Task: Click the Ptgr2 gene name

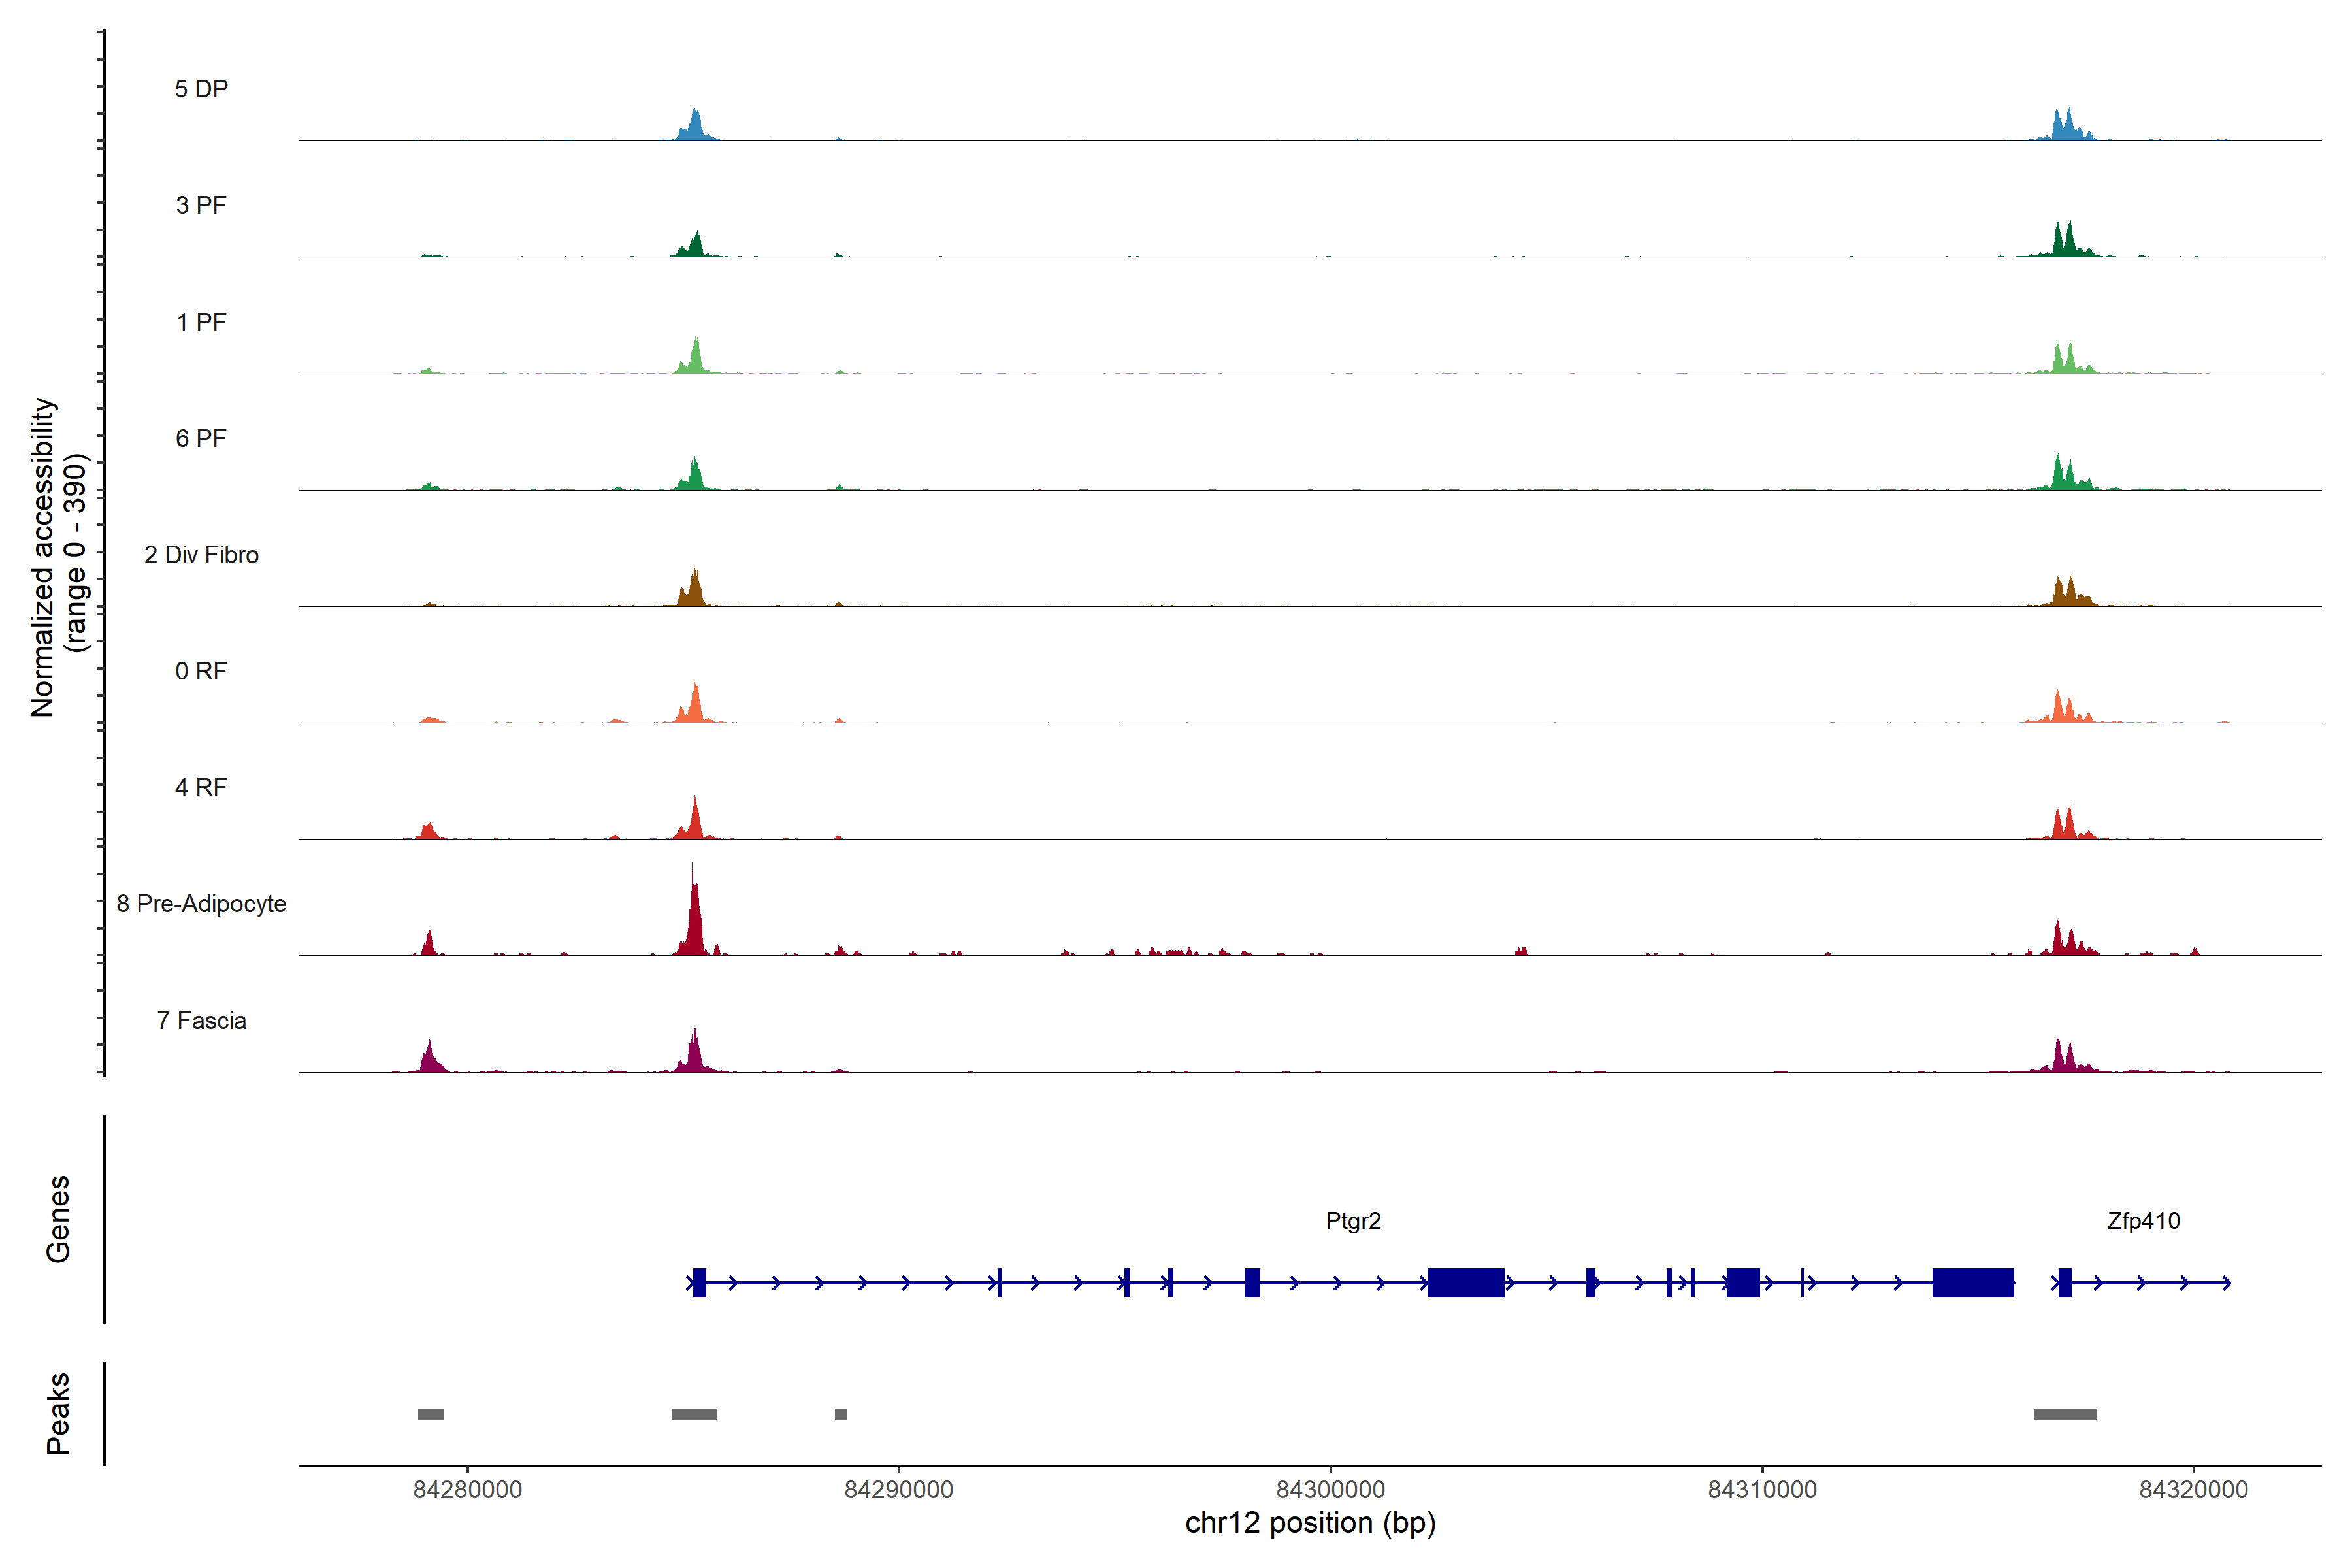Action: pos(1353,1221)
